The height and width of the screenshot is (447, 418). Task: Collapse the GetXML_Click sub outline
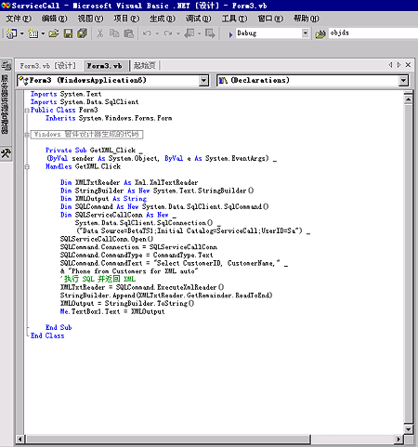[27, 166]
